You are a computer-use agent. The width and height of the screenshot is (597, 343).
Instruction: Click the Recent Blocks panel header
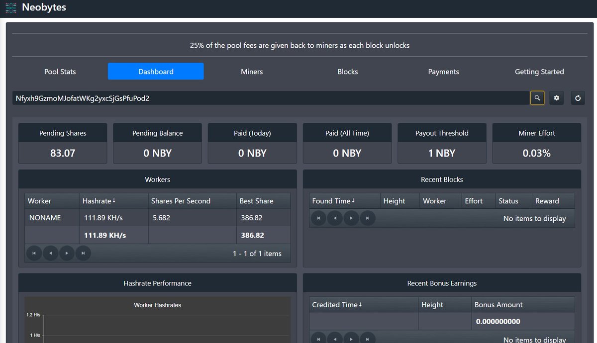click(x=442, y=179)
